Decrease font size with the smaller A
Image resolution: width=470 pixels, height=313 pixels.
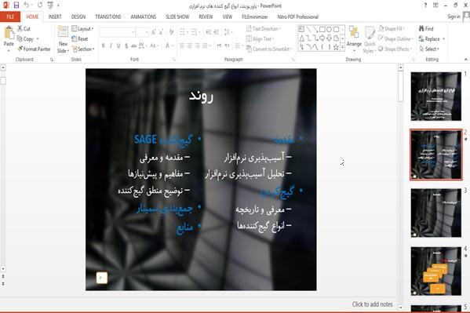(162, 32)
